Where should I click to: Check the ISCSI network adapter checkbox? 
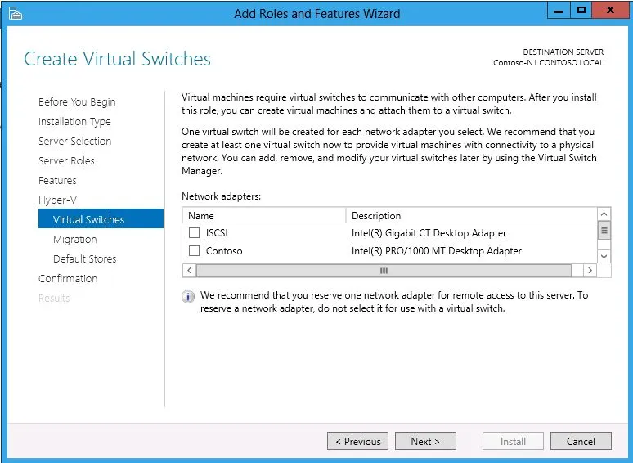(x=194, y=232)
